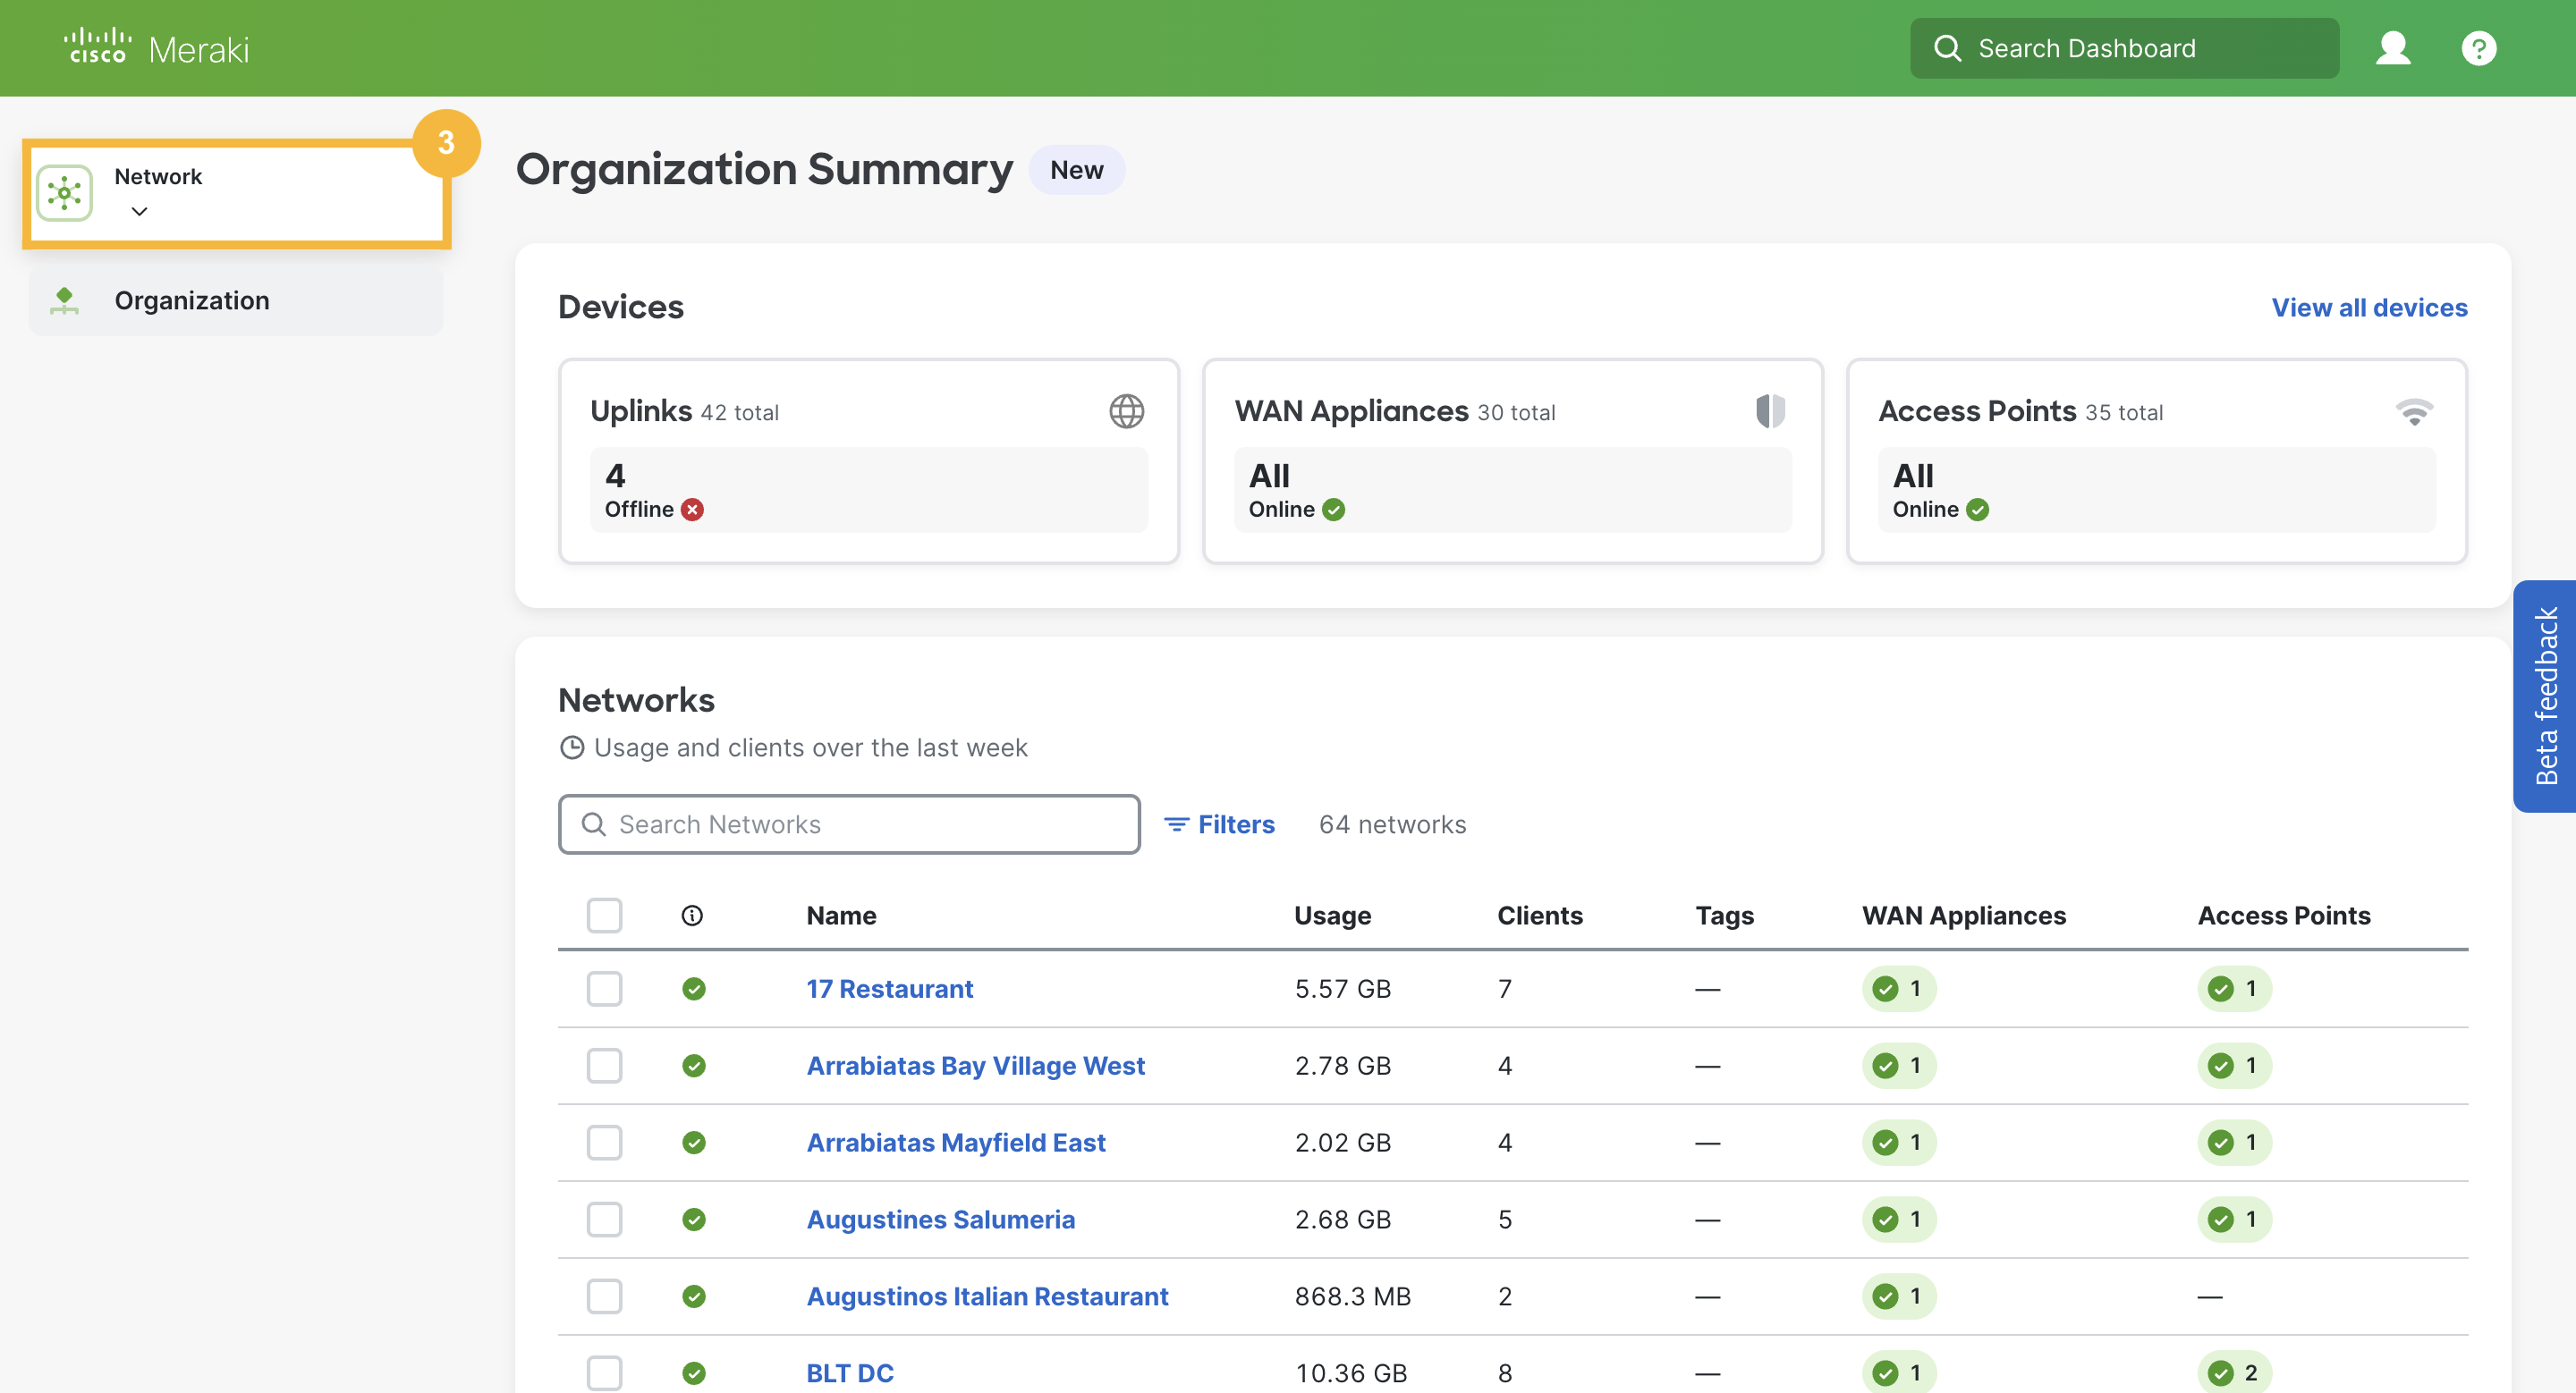Image resolution: width=2576 pixels, height=1393 pixels.
Task: Click the 17 Restaurant network name link
Action: click(x=889, y=986)
